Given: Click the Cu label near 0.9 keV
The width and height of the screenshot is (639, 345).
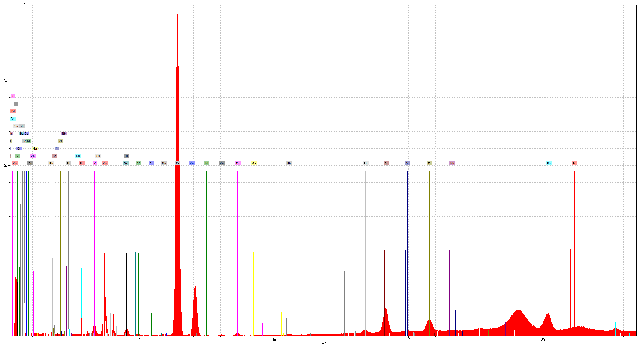Looking at the screenshot, I should (x=30, y=163).
